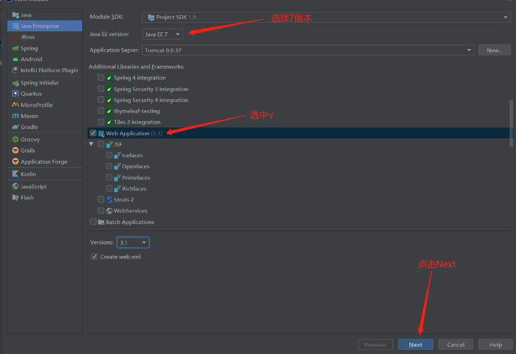Choose the JBoss icon
The height and width of the screenshot is (354, 516).
click(16, 37)
